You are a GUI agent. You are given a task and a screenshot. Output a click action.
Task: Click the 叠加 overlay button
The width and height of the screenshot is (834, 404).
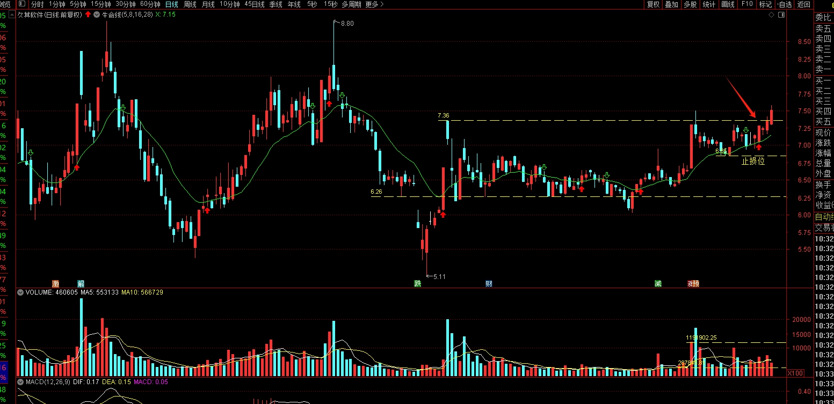[671, 4]
